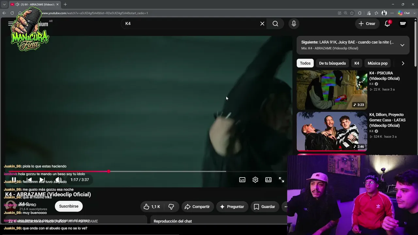
Task: Click the video title K4 - ABRAZAME
Action: [48, 195]
